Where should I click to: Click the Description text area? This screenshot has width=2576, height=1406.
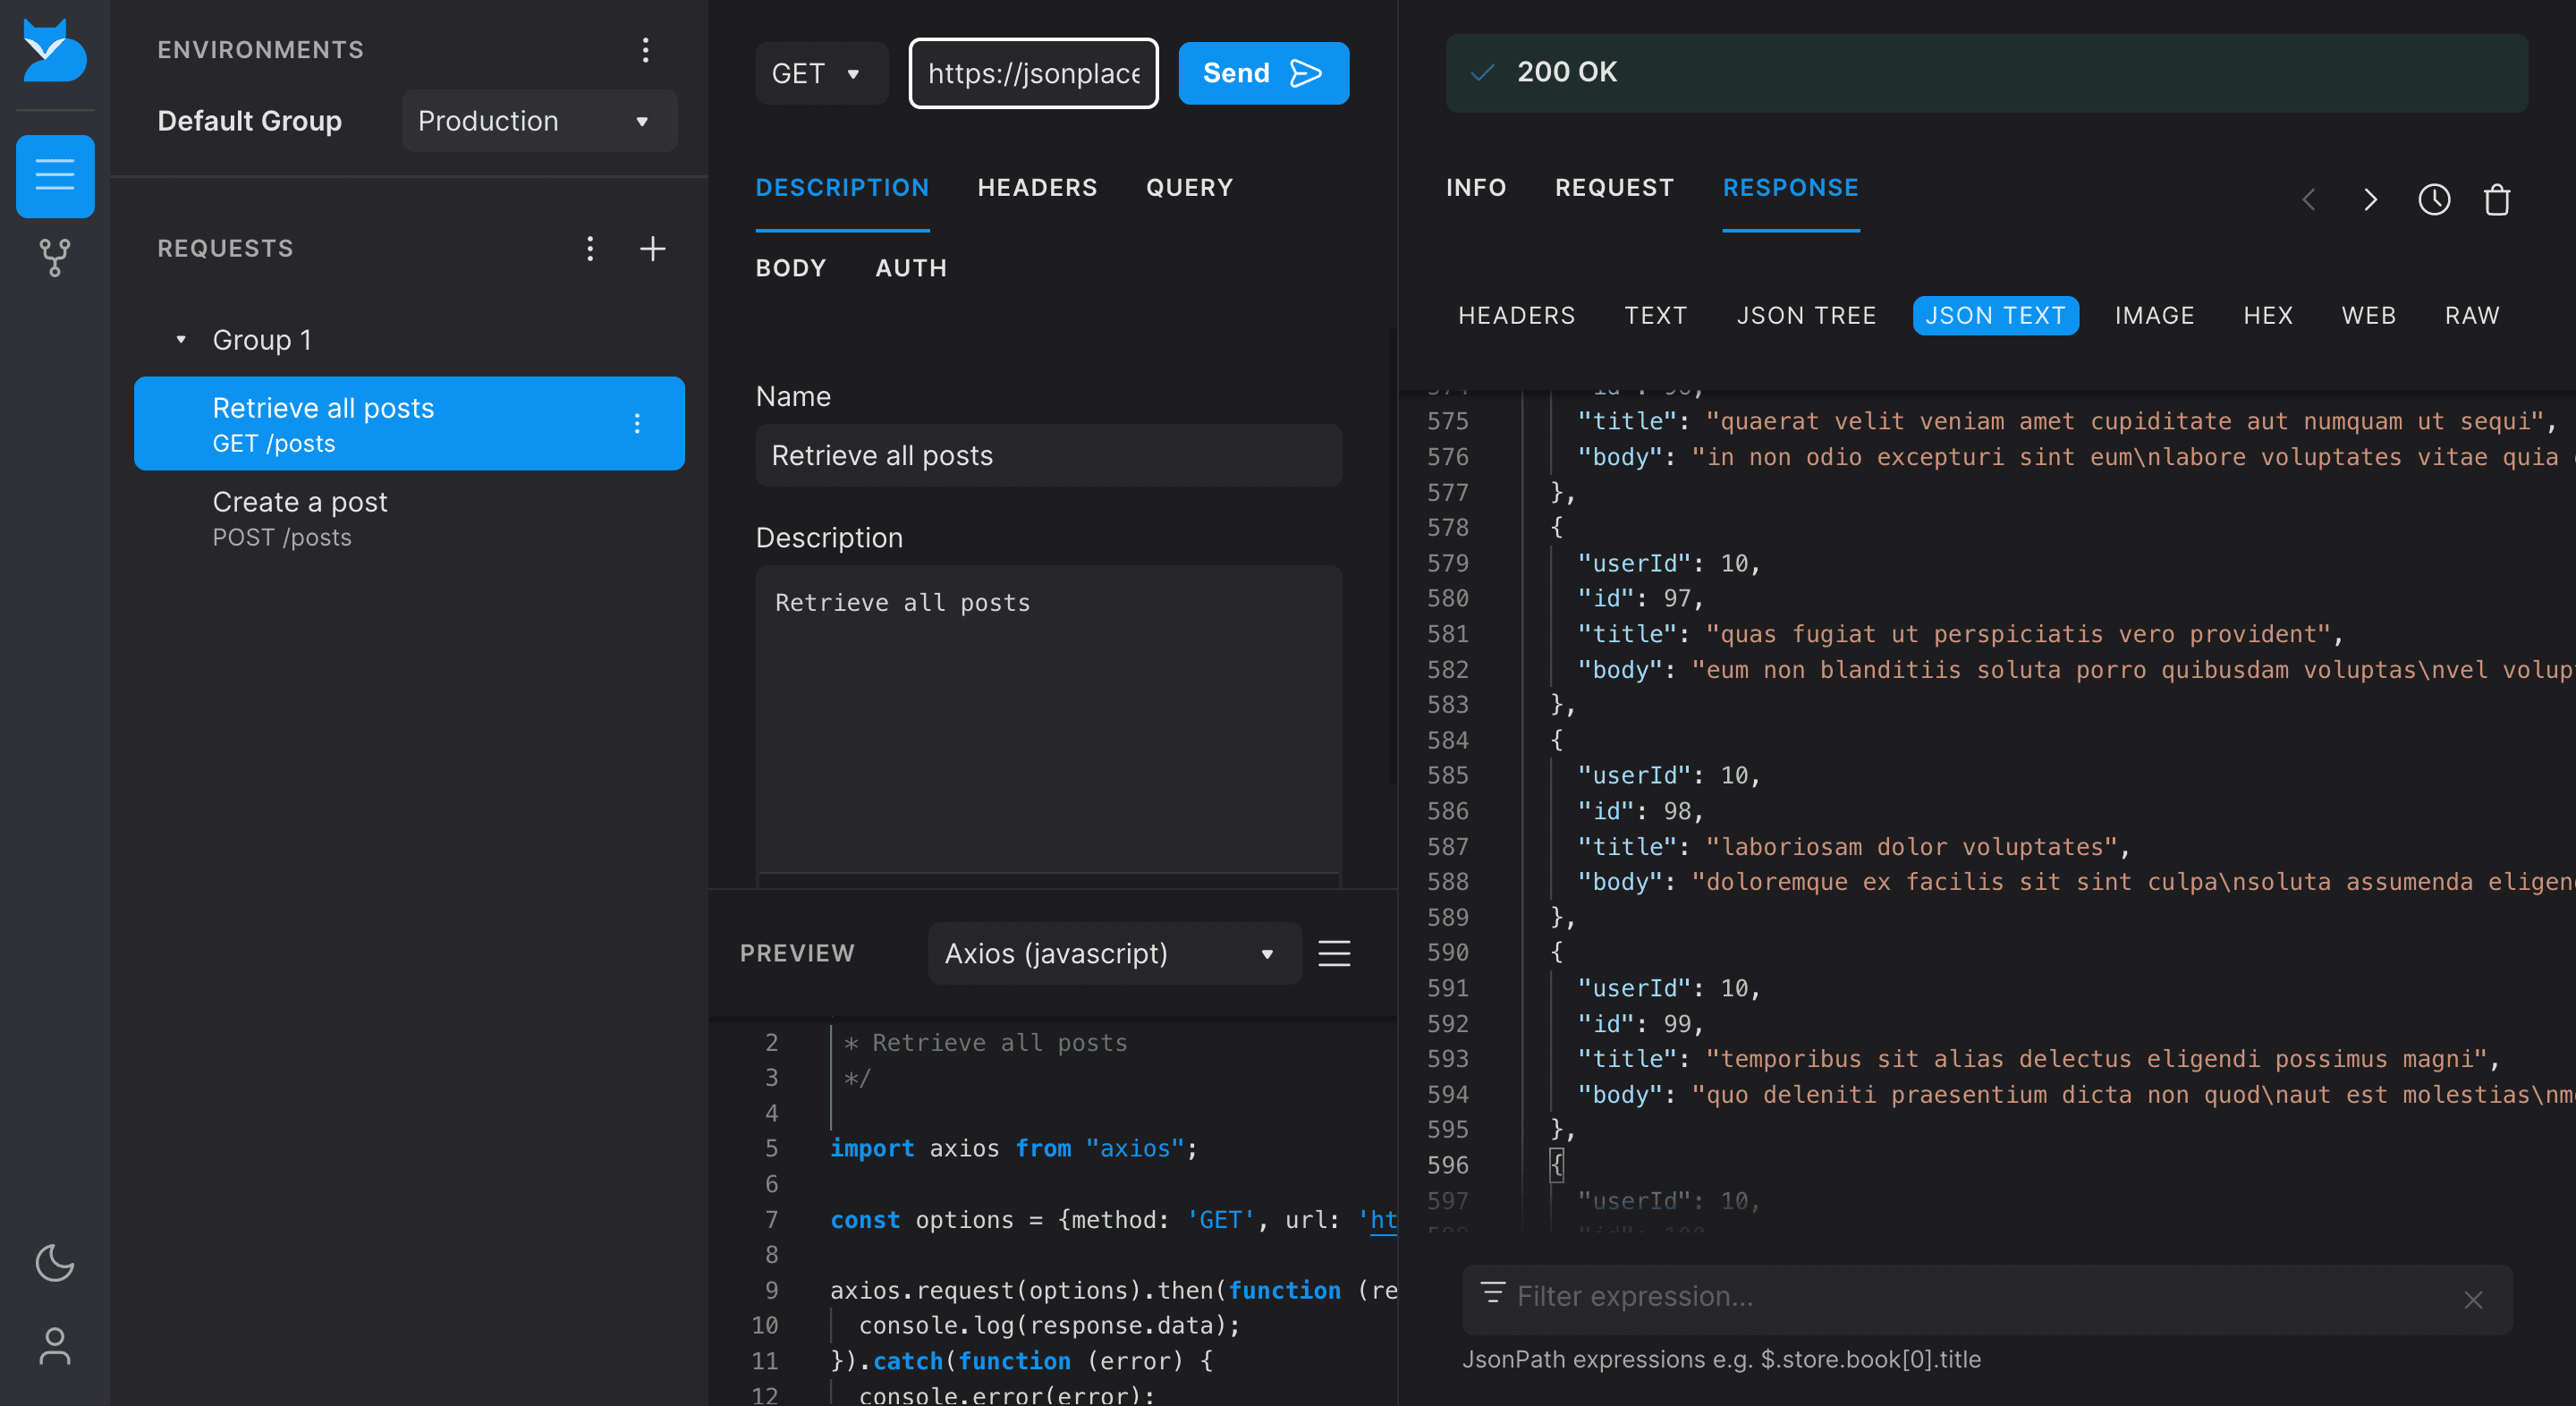pos(1048,725)
